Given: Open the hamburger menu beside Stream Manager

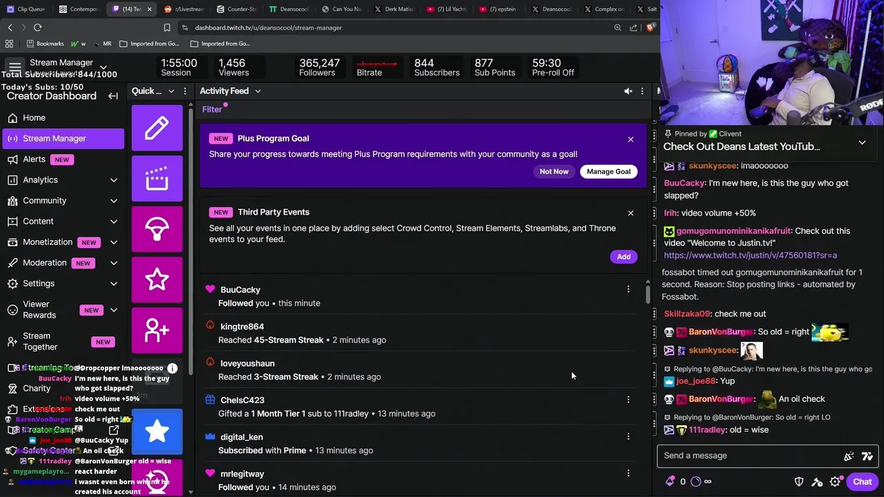Looking at the screenshot, I should click(15, 66).
